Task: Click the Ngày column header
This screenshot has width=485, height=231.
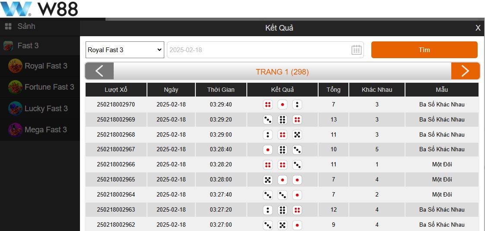Action: click(171, 90)
